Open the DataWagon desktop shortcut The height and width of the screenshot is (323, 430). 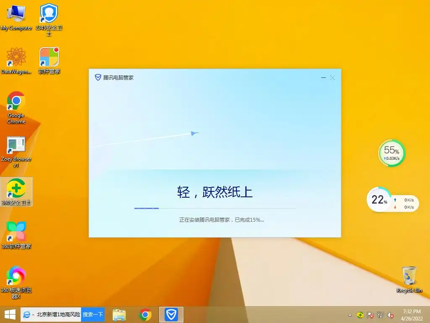(16, 61)
